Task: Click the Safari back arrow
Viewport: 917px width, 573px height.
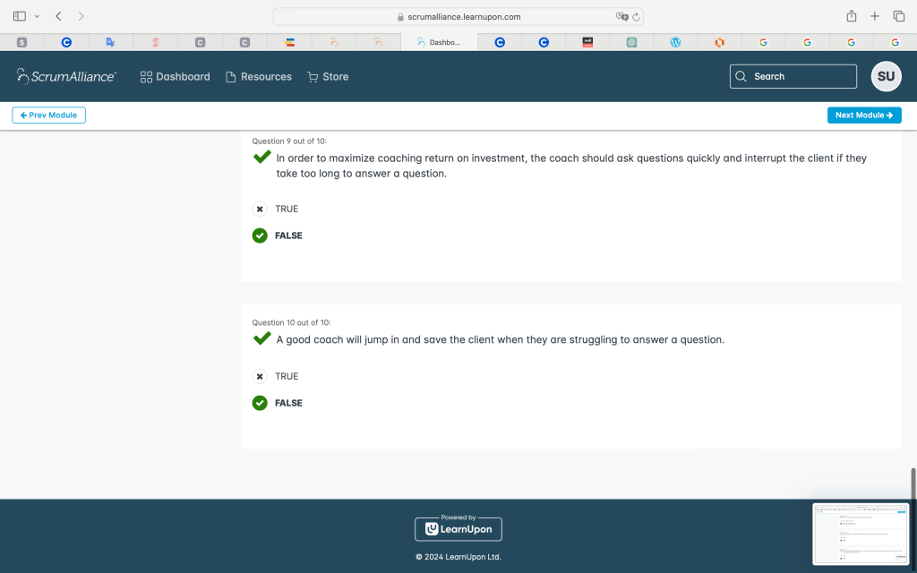Action: (x=58, y=16)
